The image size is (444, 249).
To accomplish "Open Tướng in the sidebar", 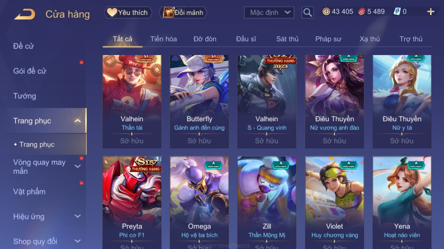I will pyautogui.click(x=25, y=96).
